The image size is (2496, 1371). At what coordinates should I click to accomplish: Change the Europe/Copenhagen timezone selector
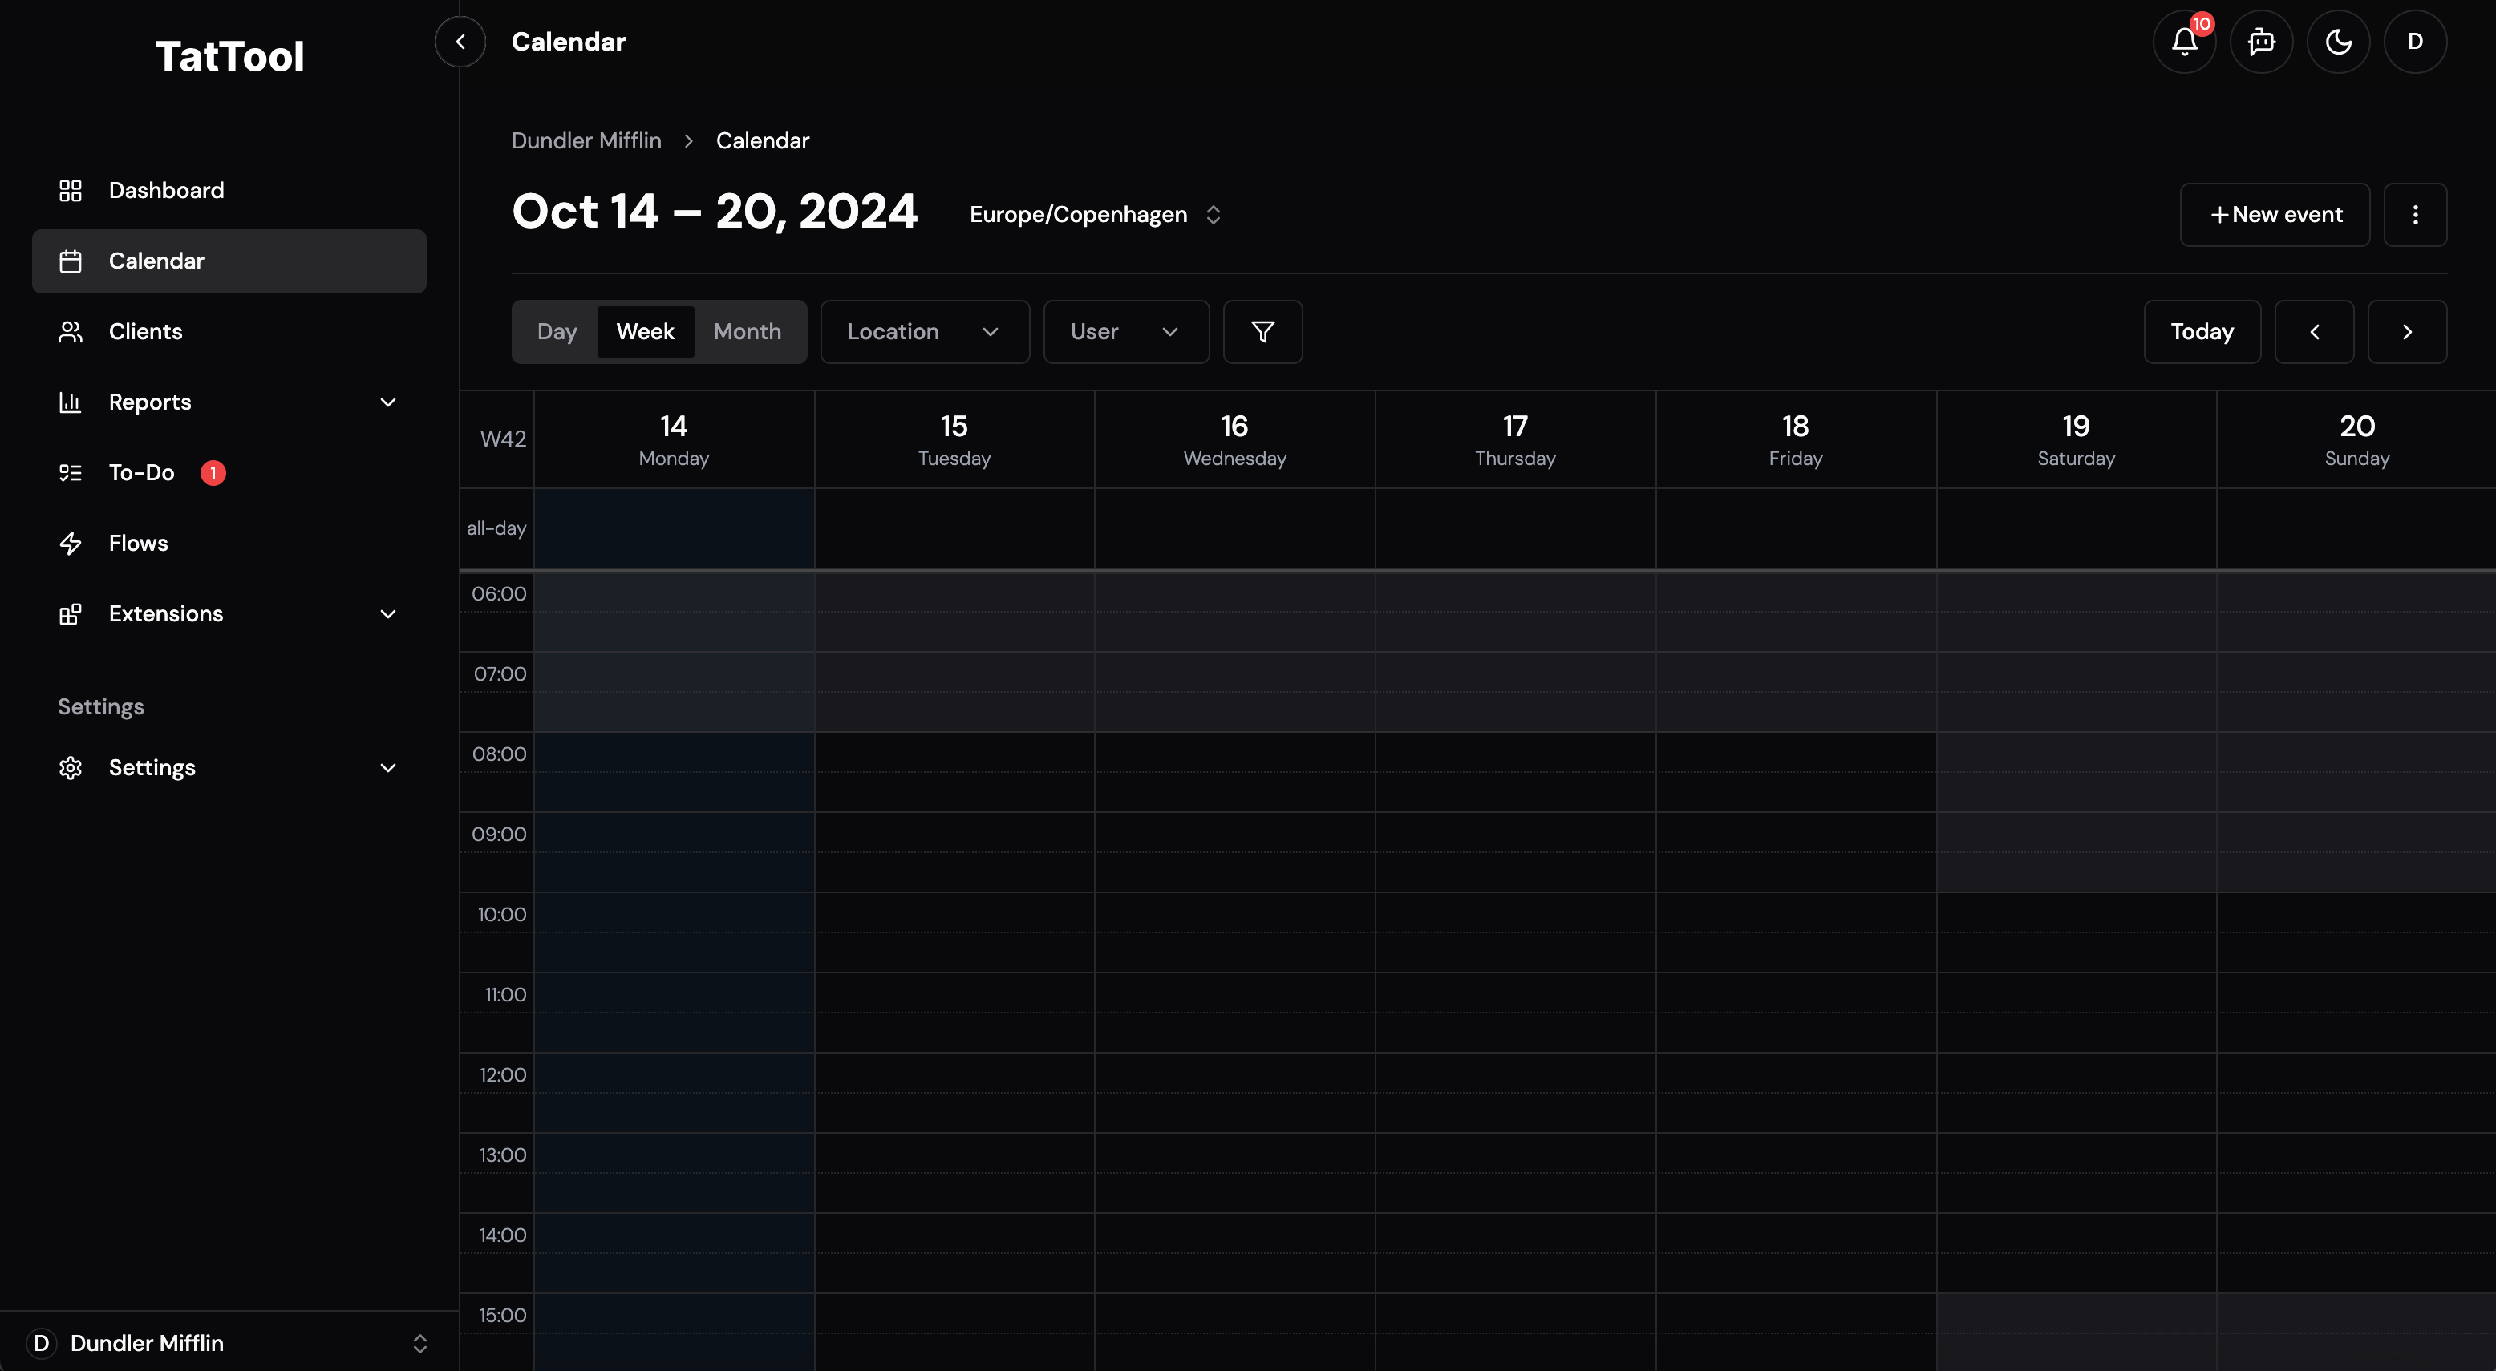pyautogui.click(x=1095, y=215)
